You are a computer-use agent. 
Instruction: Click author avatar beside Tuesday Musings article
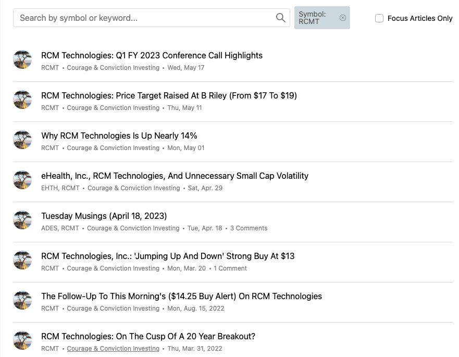pos(22,220)
